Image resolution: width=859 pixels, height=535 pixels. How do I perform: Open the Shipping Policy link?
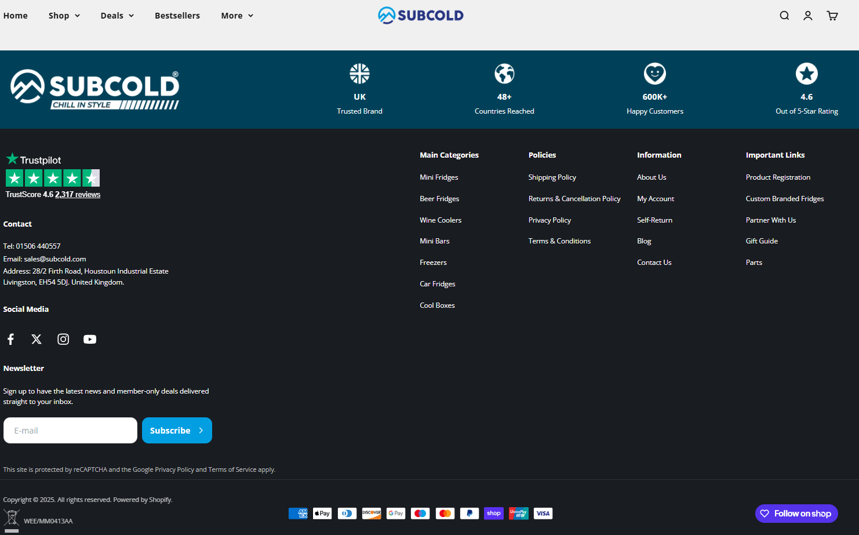pyautogui.click(x=552, y=177)
